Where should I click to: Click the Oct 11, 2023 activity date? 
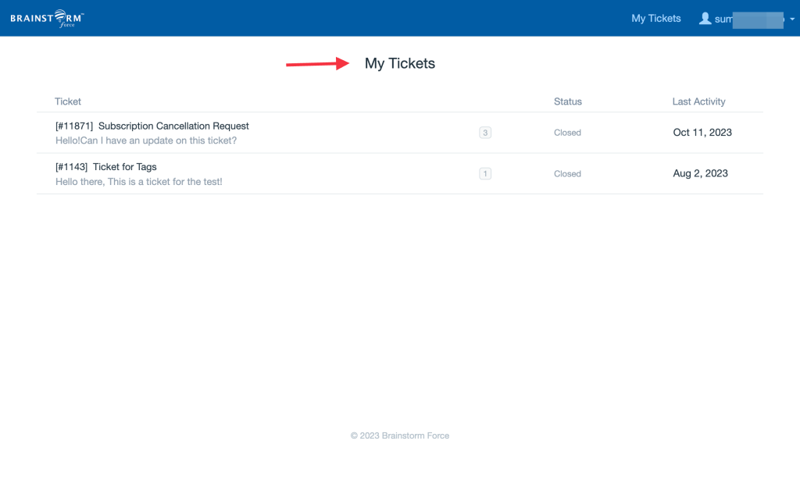[x=702, y=133]
